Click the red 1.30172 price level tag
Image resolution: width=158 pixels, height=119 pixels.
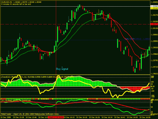coord(154,24)
